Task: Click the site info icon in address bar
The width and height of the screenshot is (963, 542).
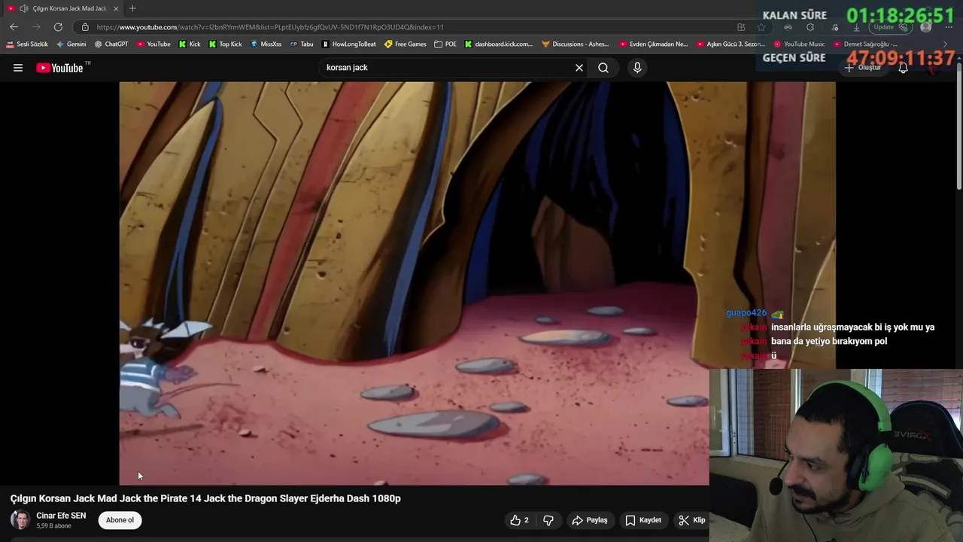Action: (x=85, y=27)
